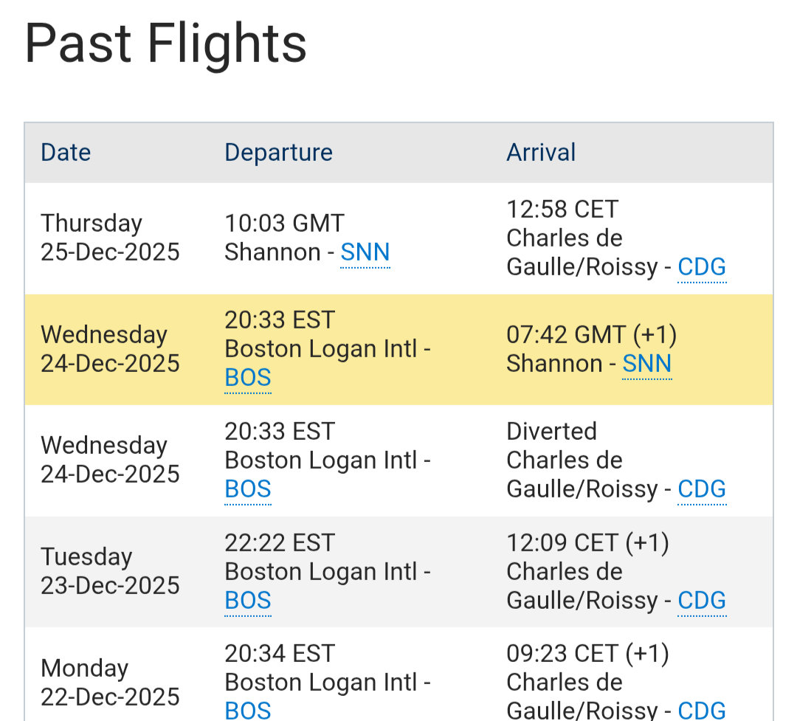Open the SNN link in Thursday's departure
Viewport: 797px width, 721px height.
click(x=365, y=253)
